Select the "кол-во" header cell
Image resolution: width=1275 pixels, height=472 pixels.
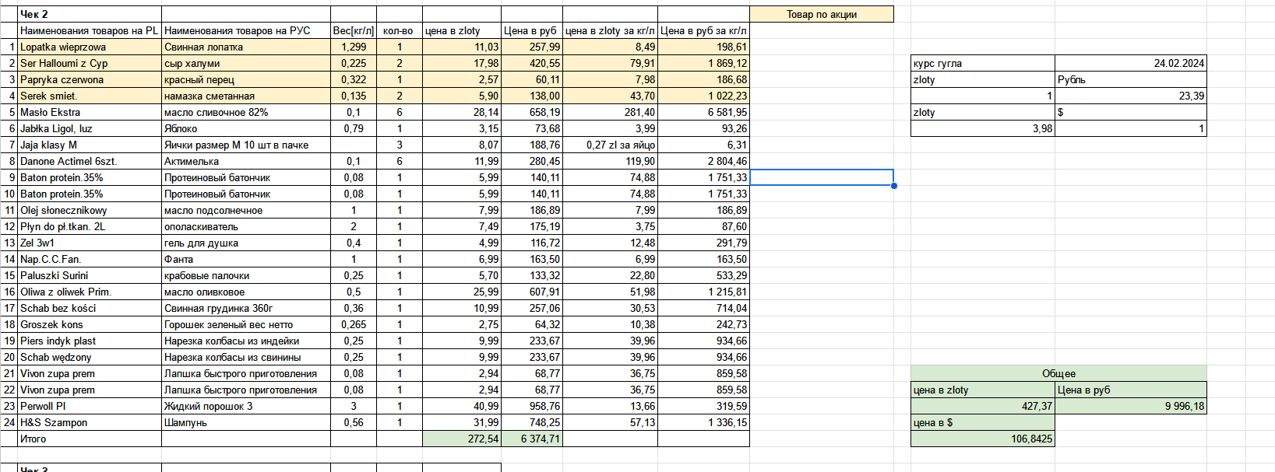tap(399, 30)
